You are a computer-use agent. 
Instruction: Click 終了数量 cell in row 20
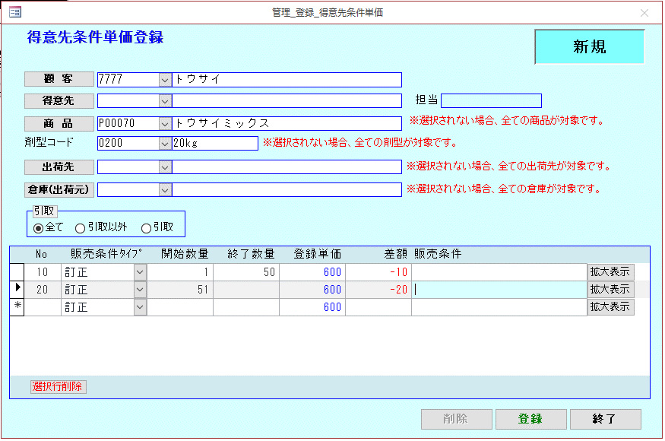coord(245,290)
